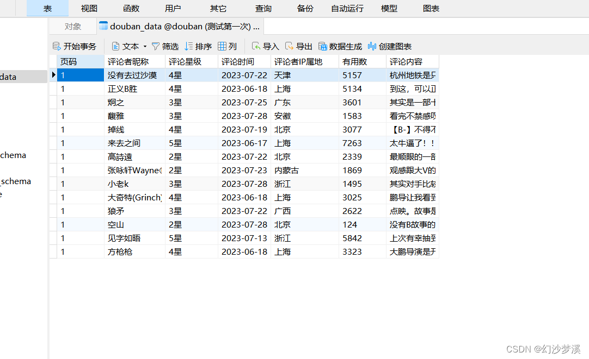The height and width of the screenshot is (359, 589).
Task: Open the 数据生成 data generation tool
Action: click(340, 46)
